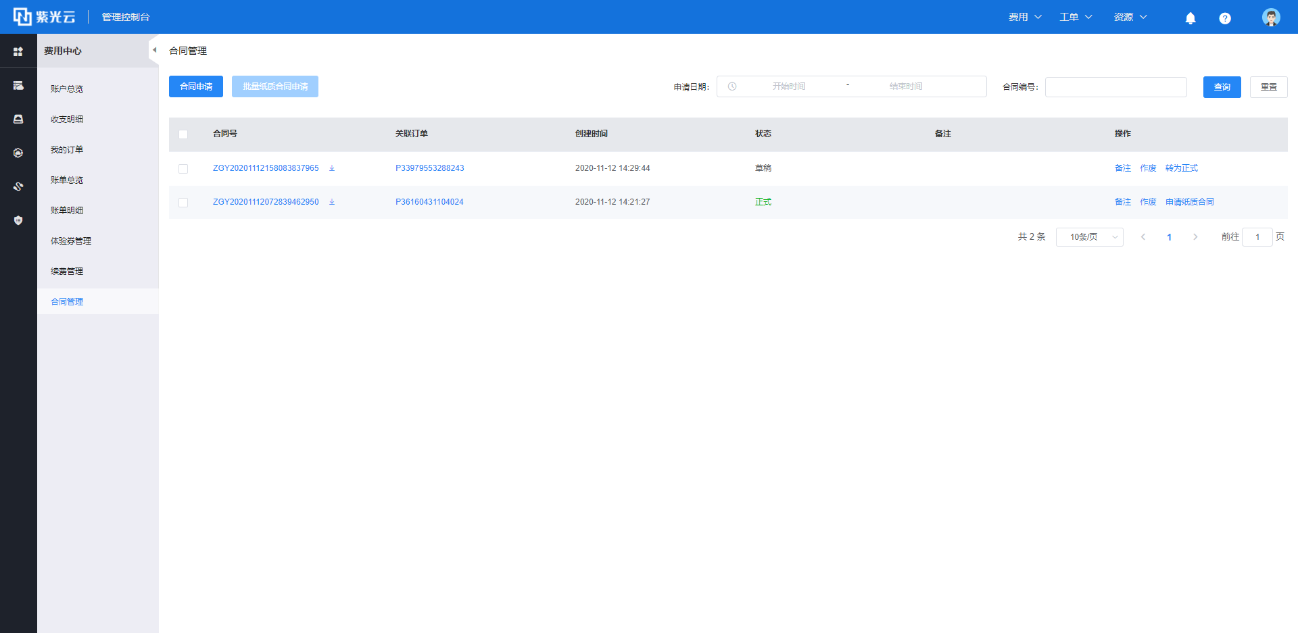Check the row for order P36160431104024
1298x633 pixels.
click(x=183, y=203)
